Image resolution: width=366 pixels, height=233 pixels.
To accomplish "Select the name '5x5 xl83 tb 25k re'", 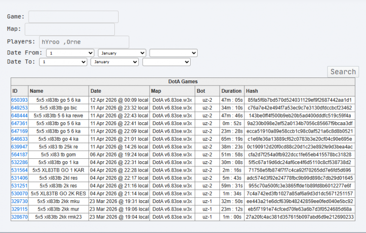I will click(x=58, y=147).
